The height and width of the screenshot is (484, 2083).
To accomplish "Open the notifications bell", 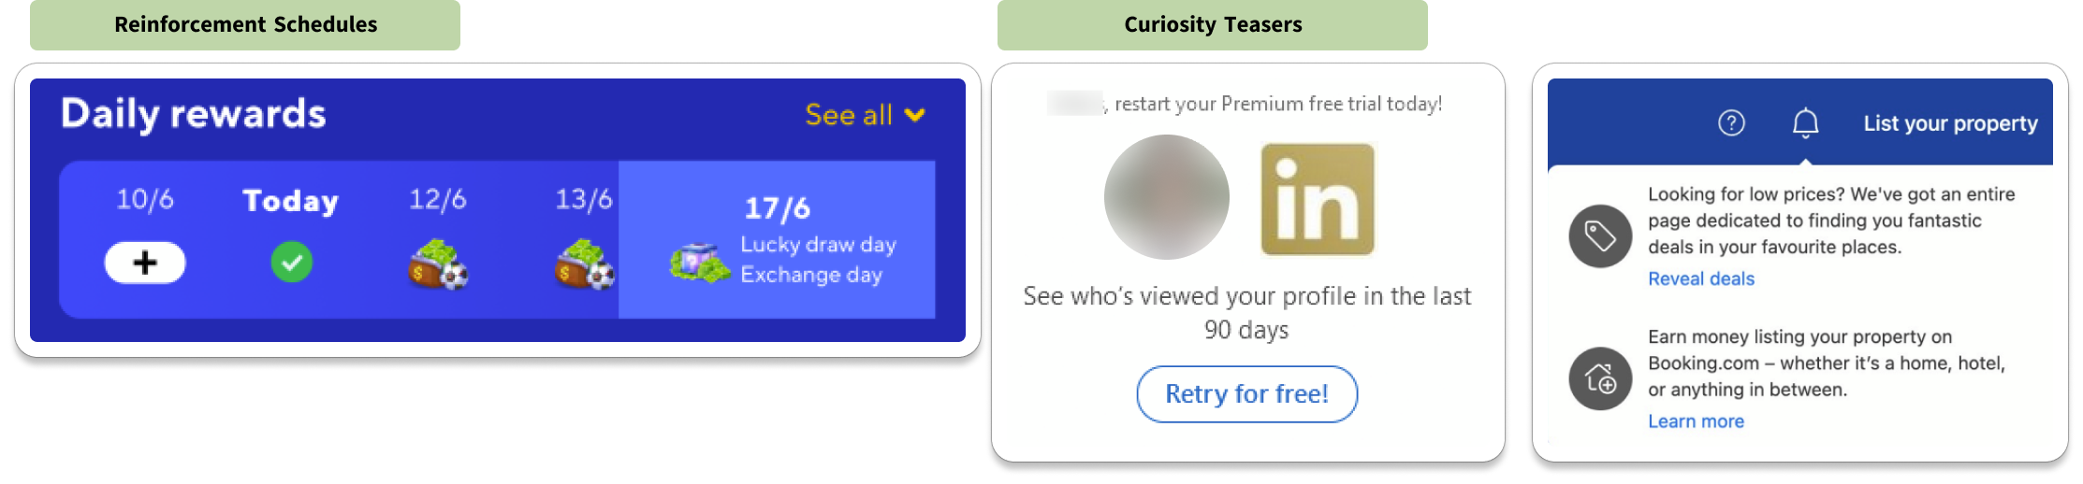I will 1805,122.
